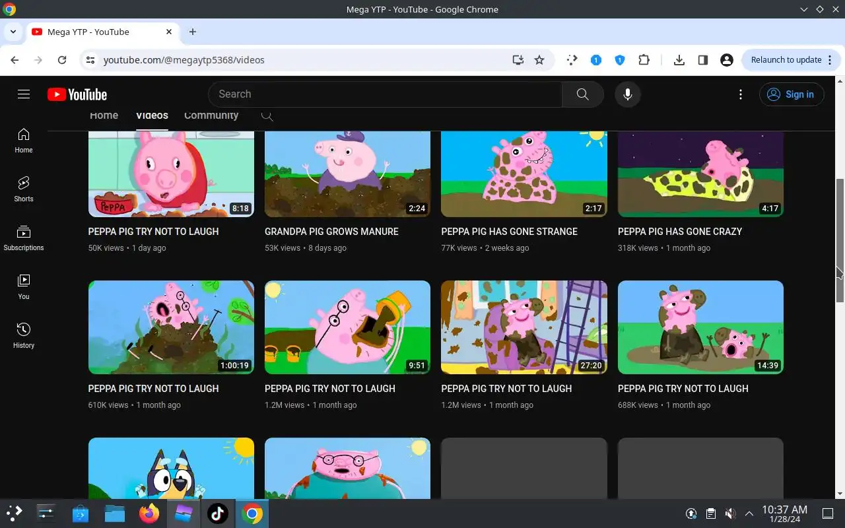This screenshot has height=528, width=845.
Task: Open Chrome three-dot menu beside Relaunch
Action: 830,60
